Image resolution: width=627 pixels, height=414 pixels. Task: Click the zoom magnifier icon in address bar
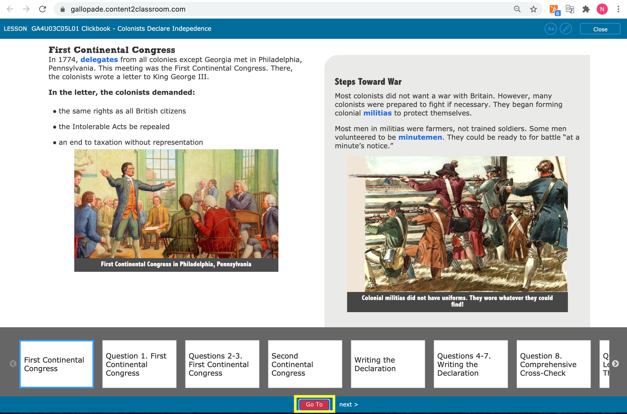click(x=517, y=9)
